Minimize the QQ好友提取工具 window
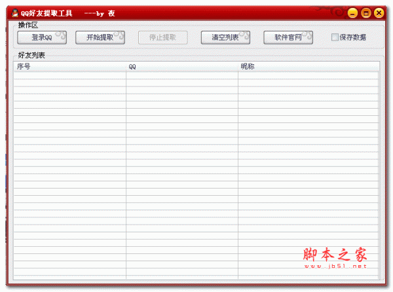The image size is (393, 292). tap(352, 13)
